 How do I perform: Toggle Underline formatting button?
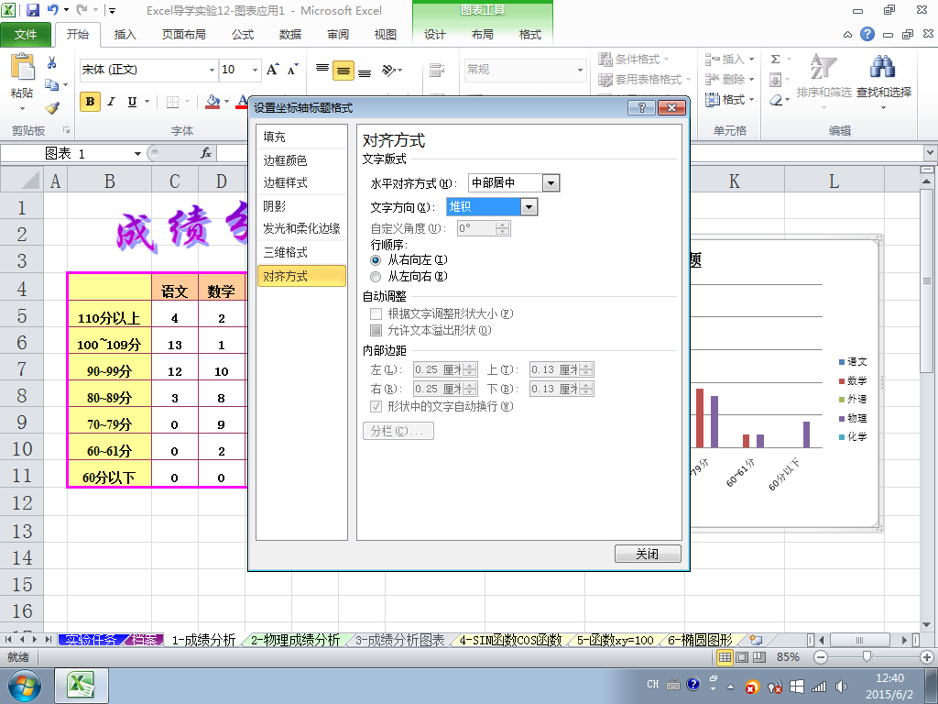(132, 102)
